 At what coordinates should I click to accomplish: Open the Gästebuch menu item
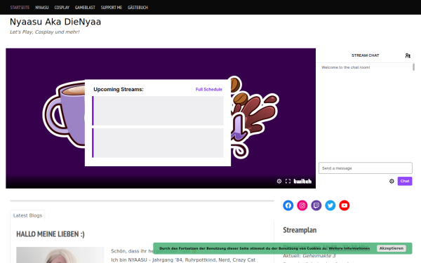[138, 8]
